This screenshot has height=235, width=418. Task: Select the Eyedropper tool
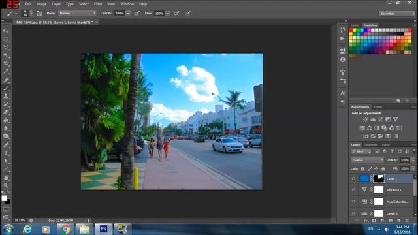point(6,71)
